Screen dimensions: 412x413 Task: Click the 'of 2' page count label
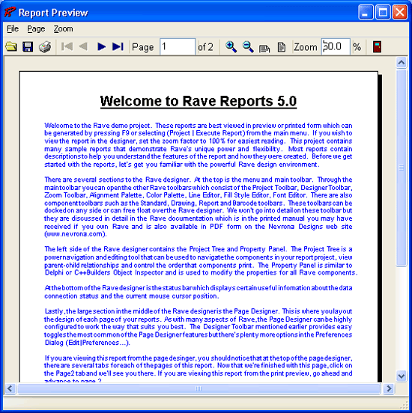(x=205, y=47)
